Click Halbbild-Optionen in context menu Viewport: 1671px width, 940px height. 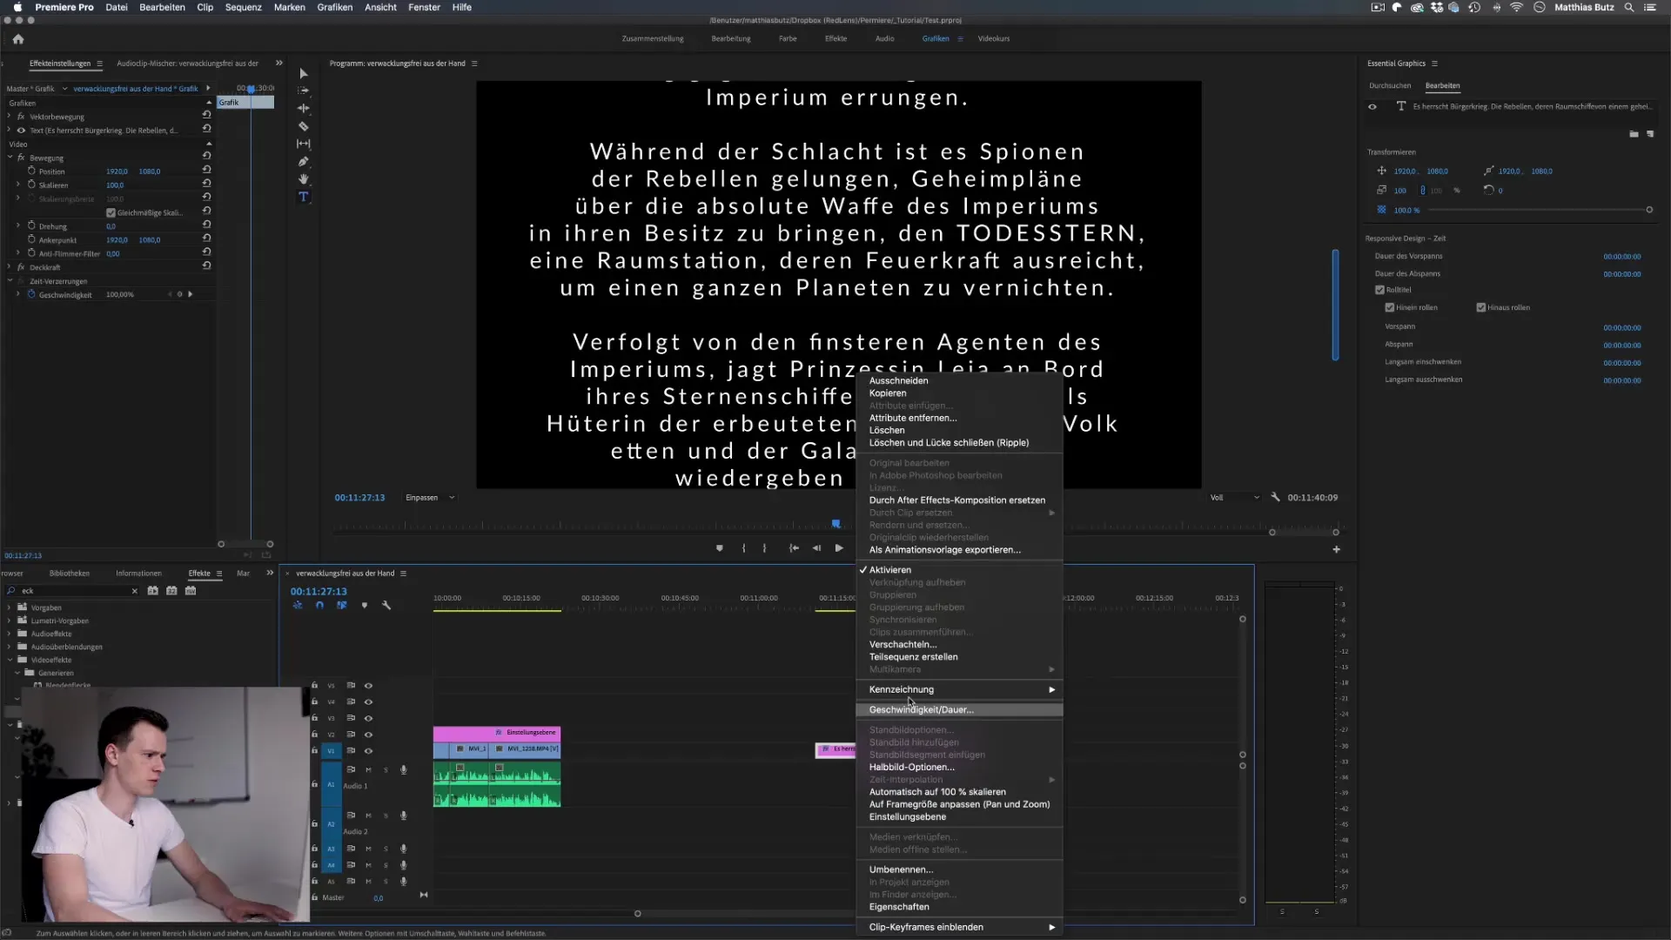(x=911, y=767)
